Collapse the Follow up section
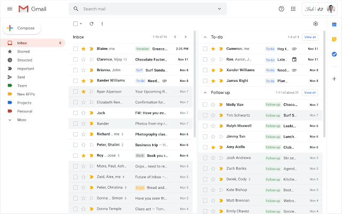342x214 pixels. [205, 93]
